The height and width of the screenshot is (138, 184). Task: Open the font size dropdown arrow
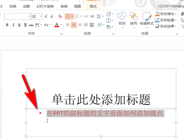(41, 16)
